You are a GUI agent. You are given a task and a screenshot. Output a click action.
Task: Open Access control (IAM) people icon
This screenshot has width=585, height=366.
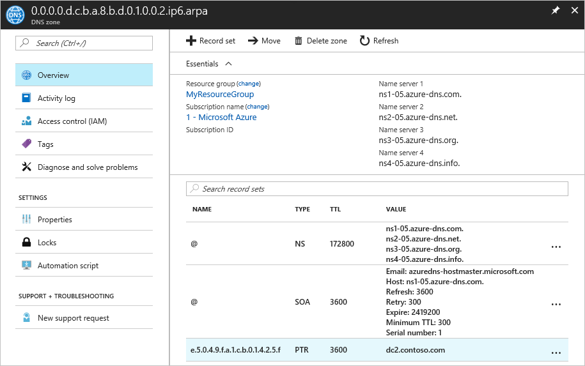pos(26,121)
